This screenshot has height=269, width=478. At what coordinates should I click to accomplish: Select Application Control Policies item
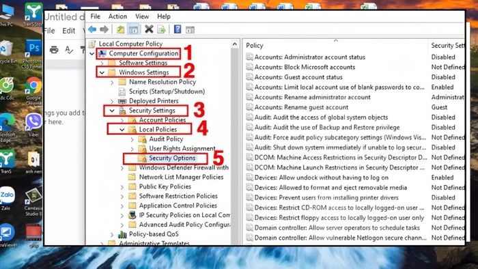click(x=178, y=206)
